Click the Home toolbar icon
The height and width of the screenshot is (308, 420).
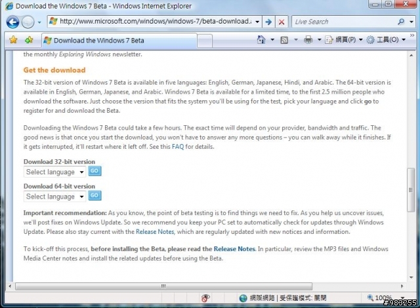point(261,40)
